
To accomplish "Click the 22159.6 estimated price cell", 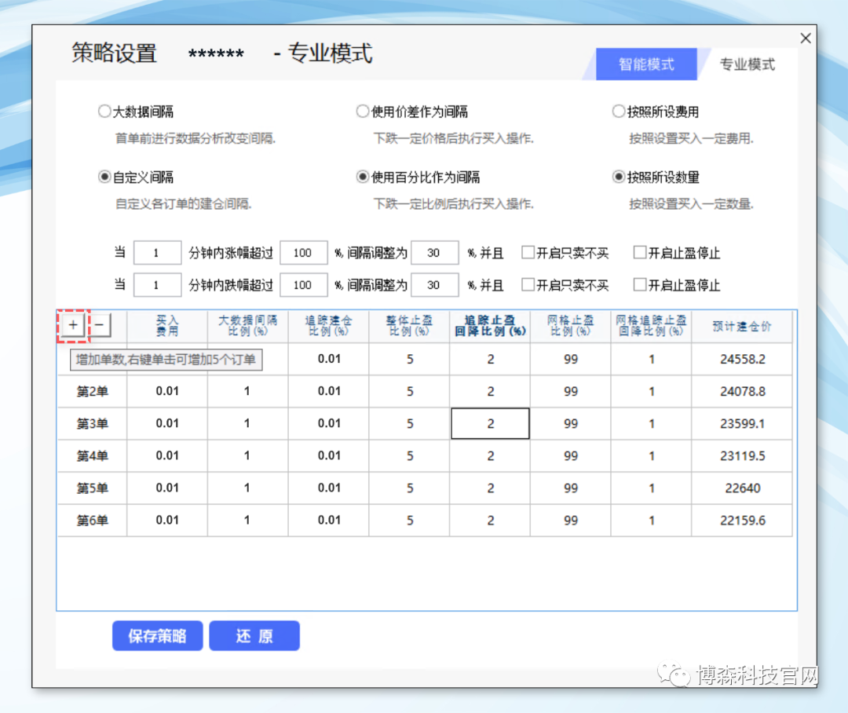I will pos(742,521).
